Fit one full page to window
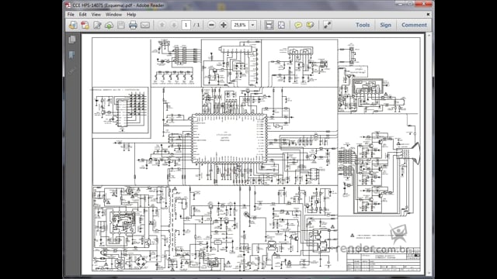This screenshot has width=497, height=279. pyautogui.click(x=281, y=25)
